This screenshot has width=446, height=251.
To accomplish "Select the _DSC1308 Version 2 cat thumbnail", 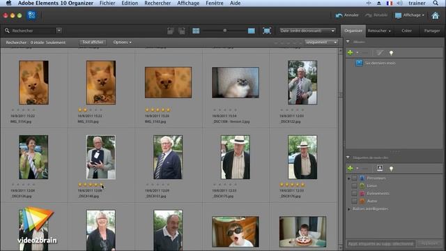I will point(236,82).
